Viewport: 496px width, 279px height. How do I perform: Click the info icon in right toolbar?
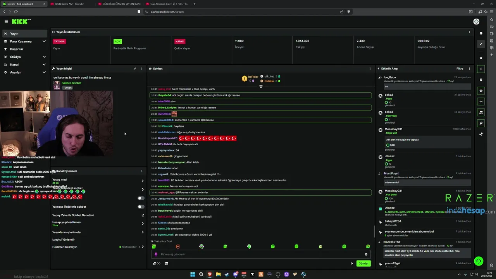[x=481, y=33]
